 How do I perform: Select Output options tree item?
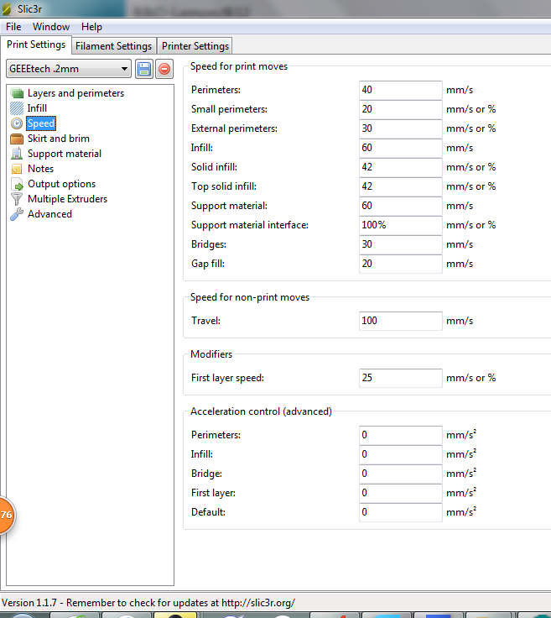point(62,184)
